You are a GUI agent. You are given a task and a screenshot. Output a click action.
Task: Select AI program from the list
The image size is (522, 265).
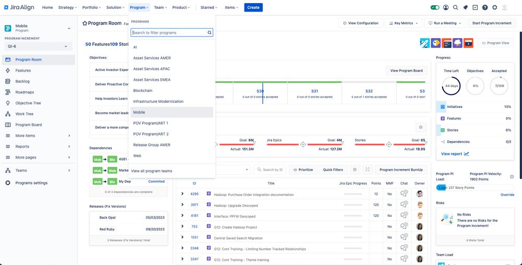tap(172, 47)
